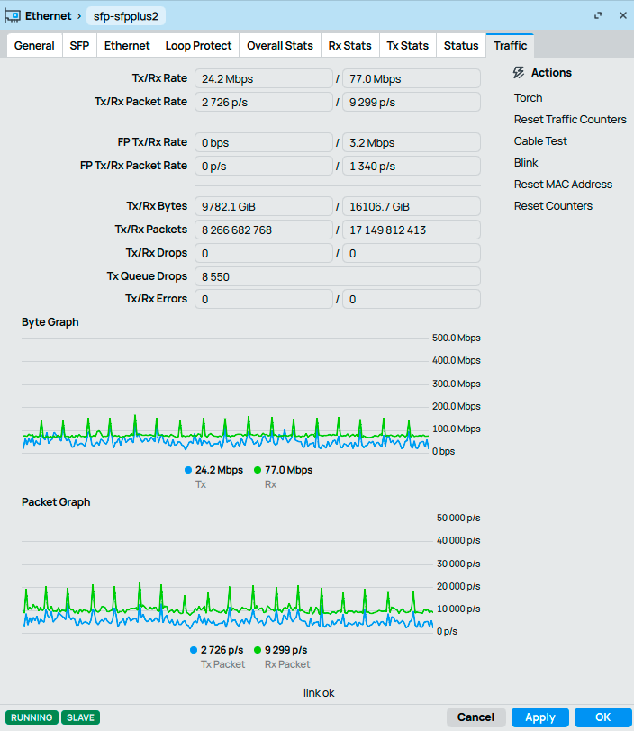Click the Rx Bytes field 16106.7 GiB
This screenshot has width=634, height=731.
pos(412,206)
